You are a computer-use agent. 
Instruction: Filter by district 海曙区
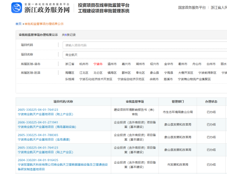[x=70, y=73]
